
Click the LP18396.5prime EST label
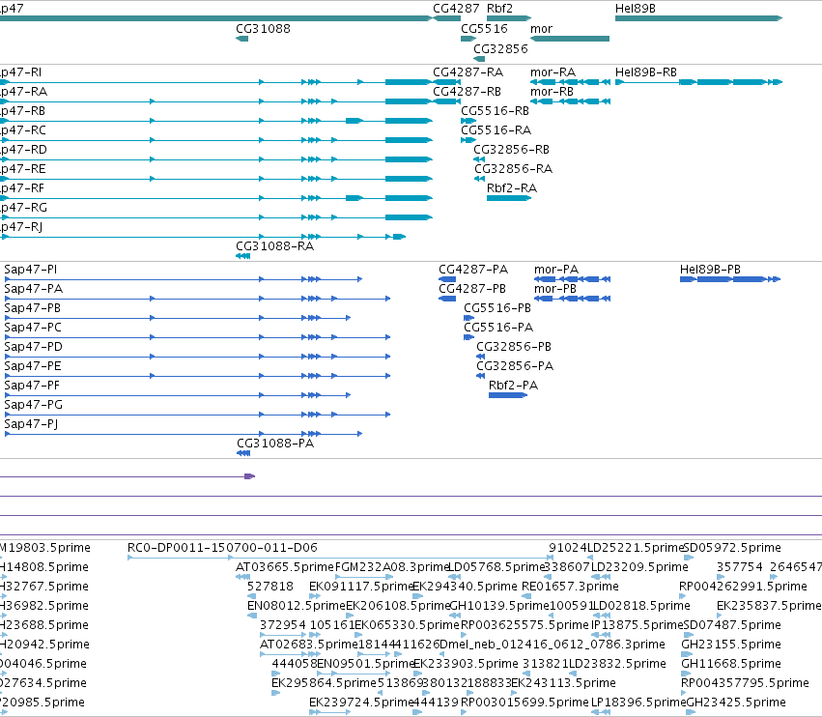click(x=638, y=703)
